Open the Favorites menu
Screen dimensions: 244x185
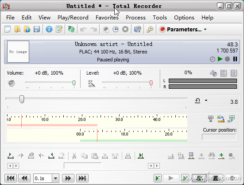coord(107,18)
